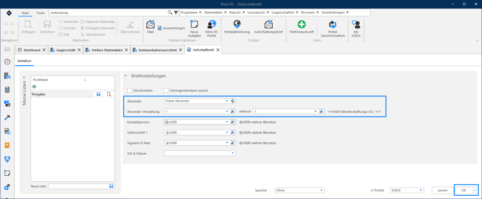Open the buildings sidebar icon
Viewport: 482px width, 199px height.
(x=7, y=76)
